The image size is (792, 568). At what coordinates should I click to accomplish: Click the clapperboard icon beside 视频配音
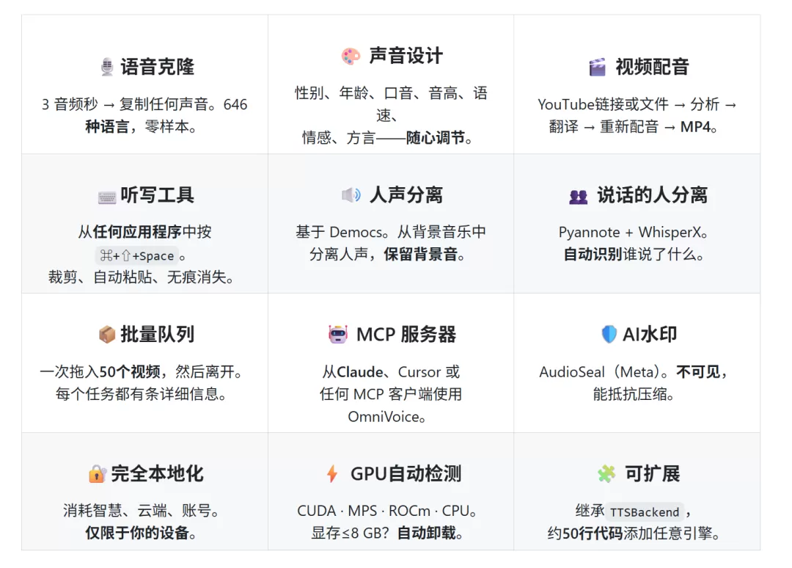(x=598, y=68)
